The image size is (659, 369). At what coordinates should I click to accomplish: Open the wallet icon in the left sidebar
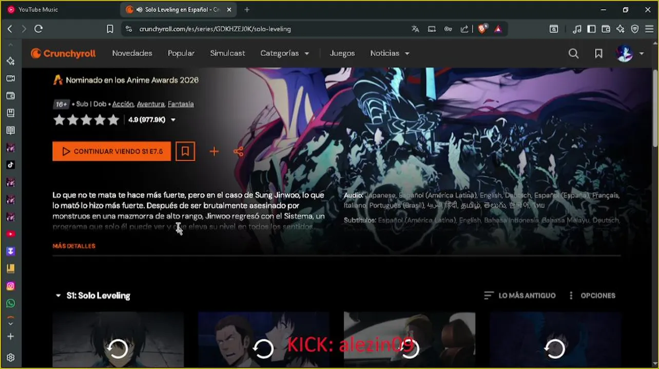10,96
